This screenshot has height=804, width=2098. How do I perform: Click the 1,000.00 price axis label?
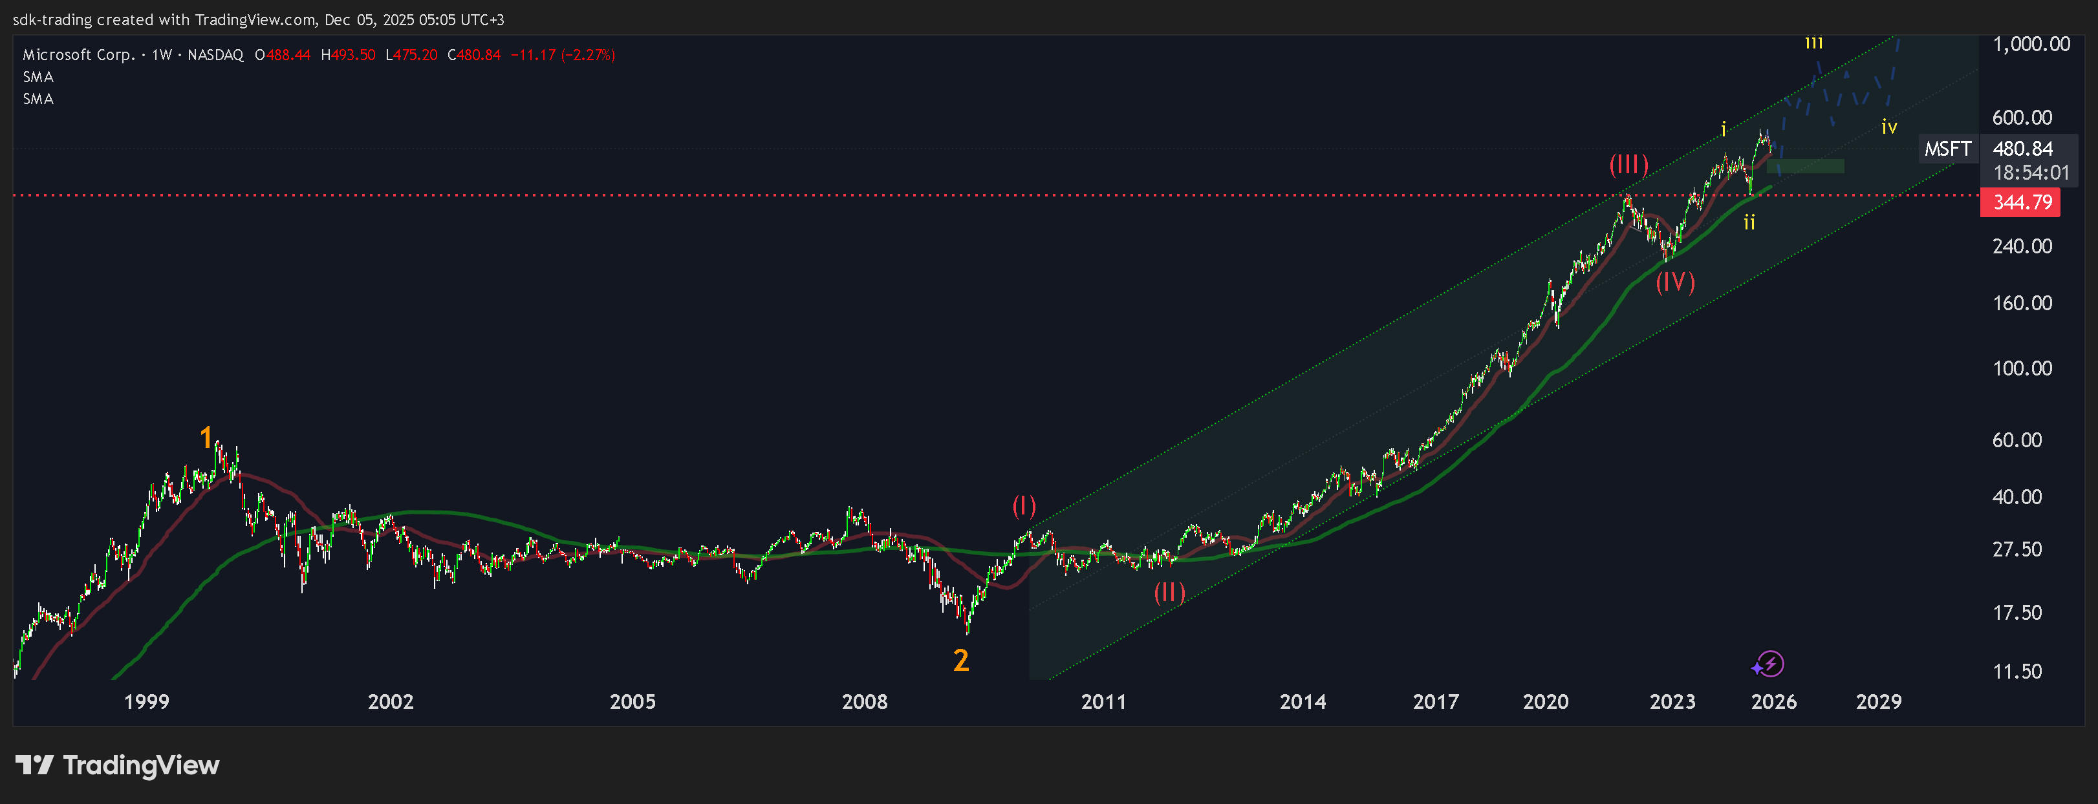(2031, 44)
